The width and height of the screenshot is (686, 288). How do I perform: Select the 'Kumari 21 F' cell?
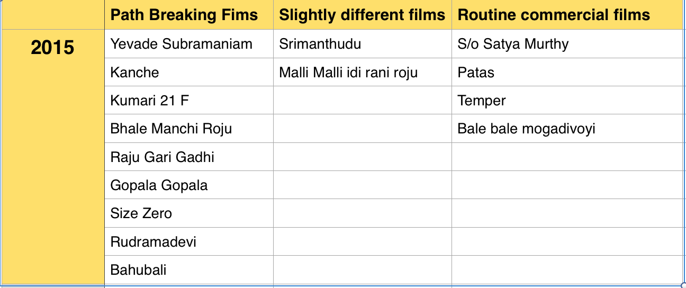tap(149, 101)
